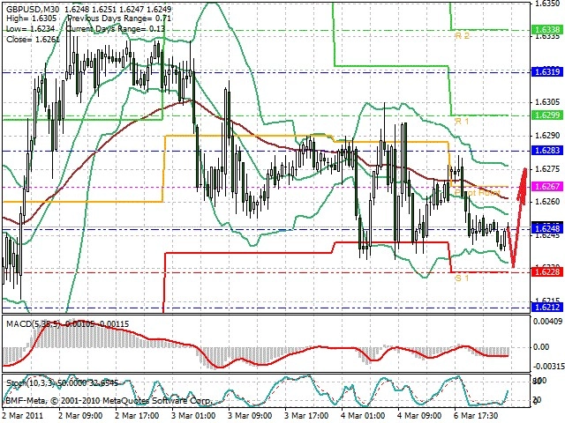Click the red forecast arrow head

click(x=524, y=174)
